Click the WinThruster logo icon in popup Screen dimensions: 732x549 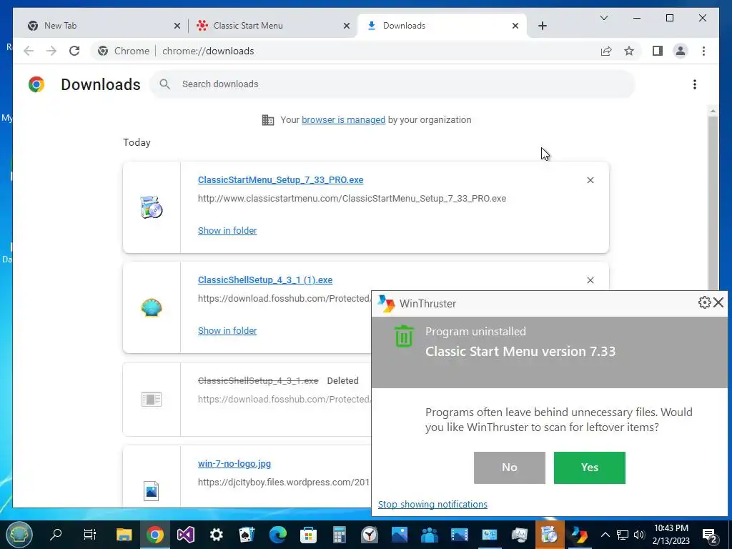coord(386,303)
